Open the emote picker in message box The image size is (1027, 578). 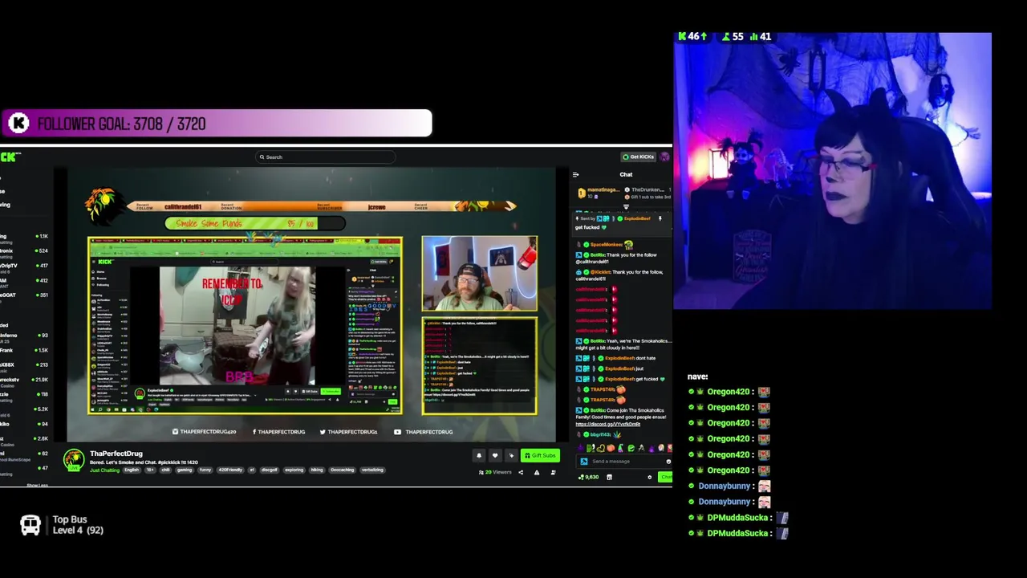(x=668, y=462)
